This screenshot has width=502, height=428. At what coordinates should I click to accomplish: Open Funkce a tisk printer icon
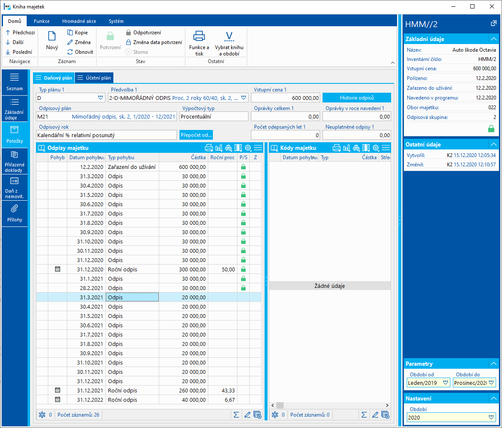pyautogui.click(x=199, y=36)
